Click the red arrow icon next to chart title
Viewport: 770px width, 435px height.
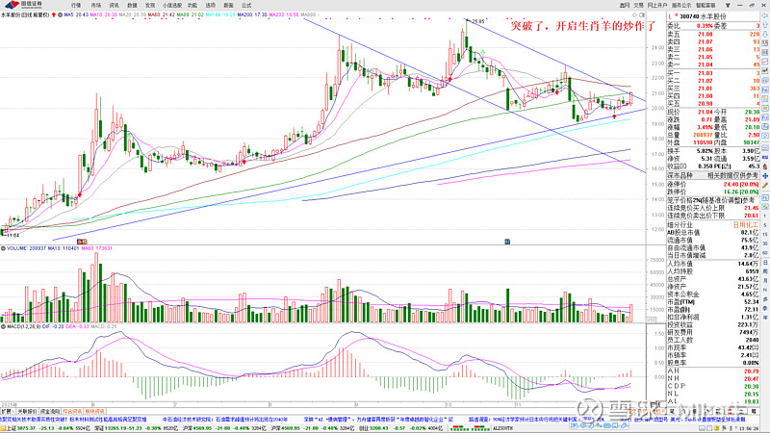coord(54,15)
